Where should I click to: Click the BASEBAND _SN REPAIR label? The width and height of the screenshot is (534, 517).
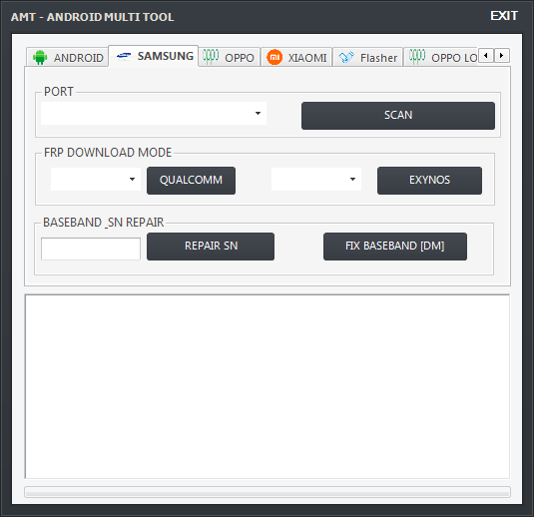tap(104, 223)
